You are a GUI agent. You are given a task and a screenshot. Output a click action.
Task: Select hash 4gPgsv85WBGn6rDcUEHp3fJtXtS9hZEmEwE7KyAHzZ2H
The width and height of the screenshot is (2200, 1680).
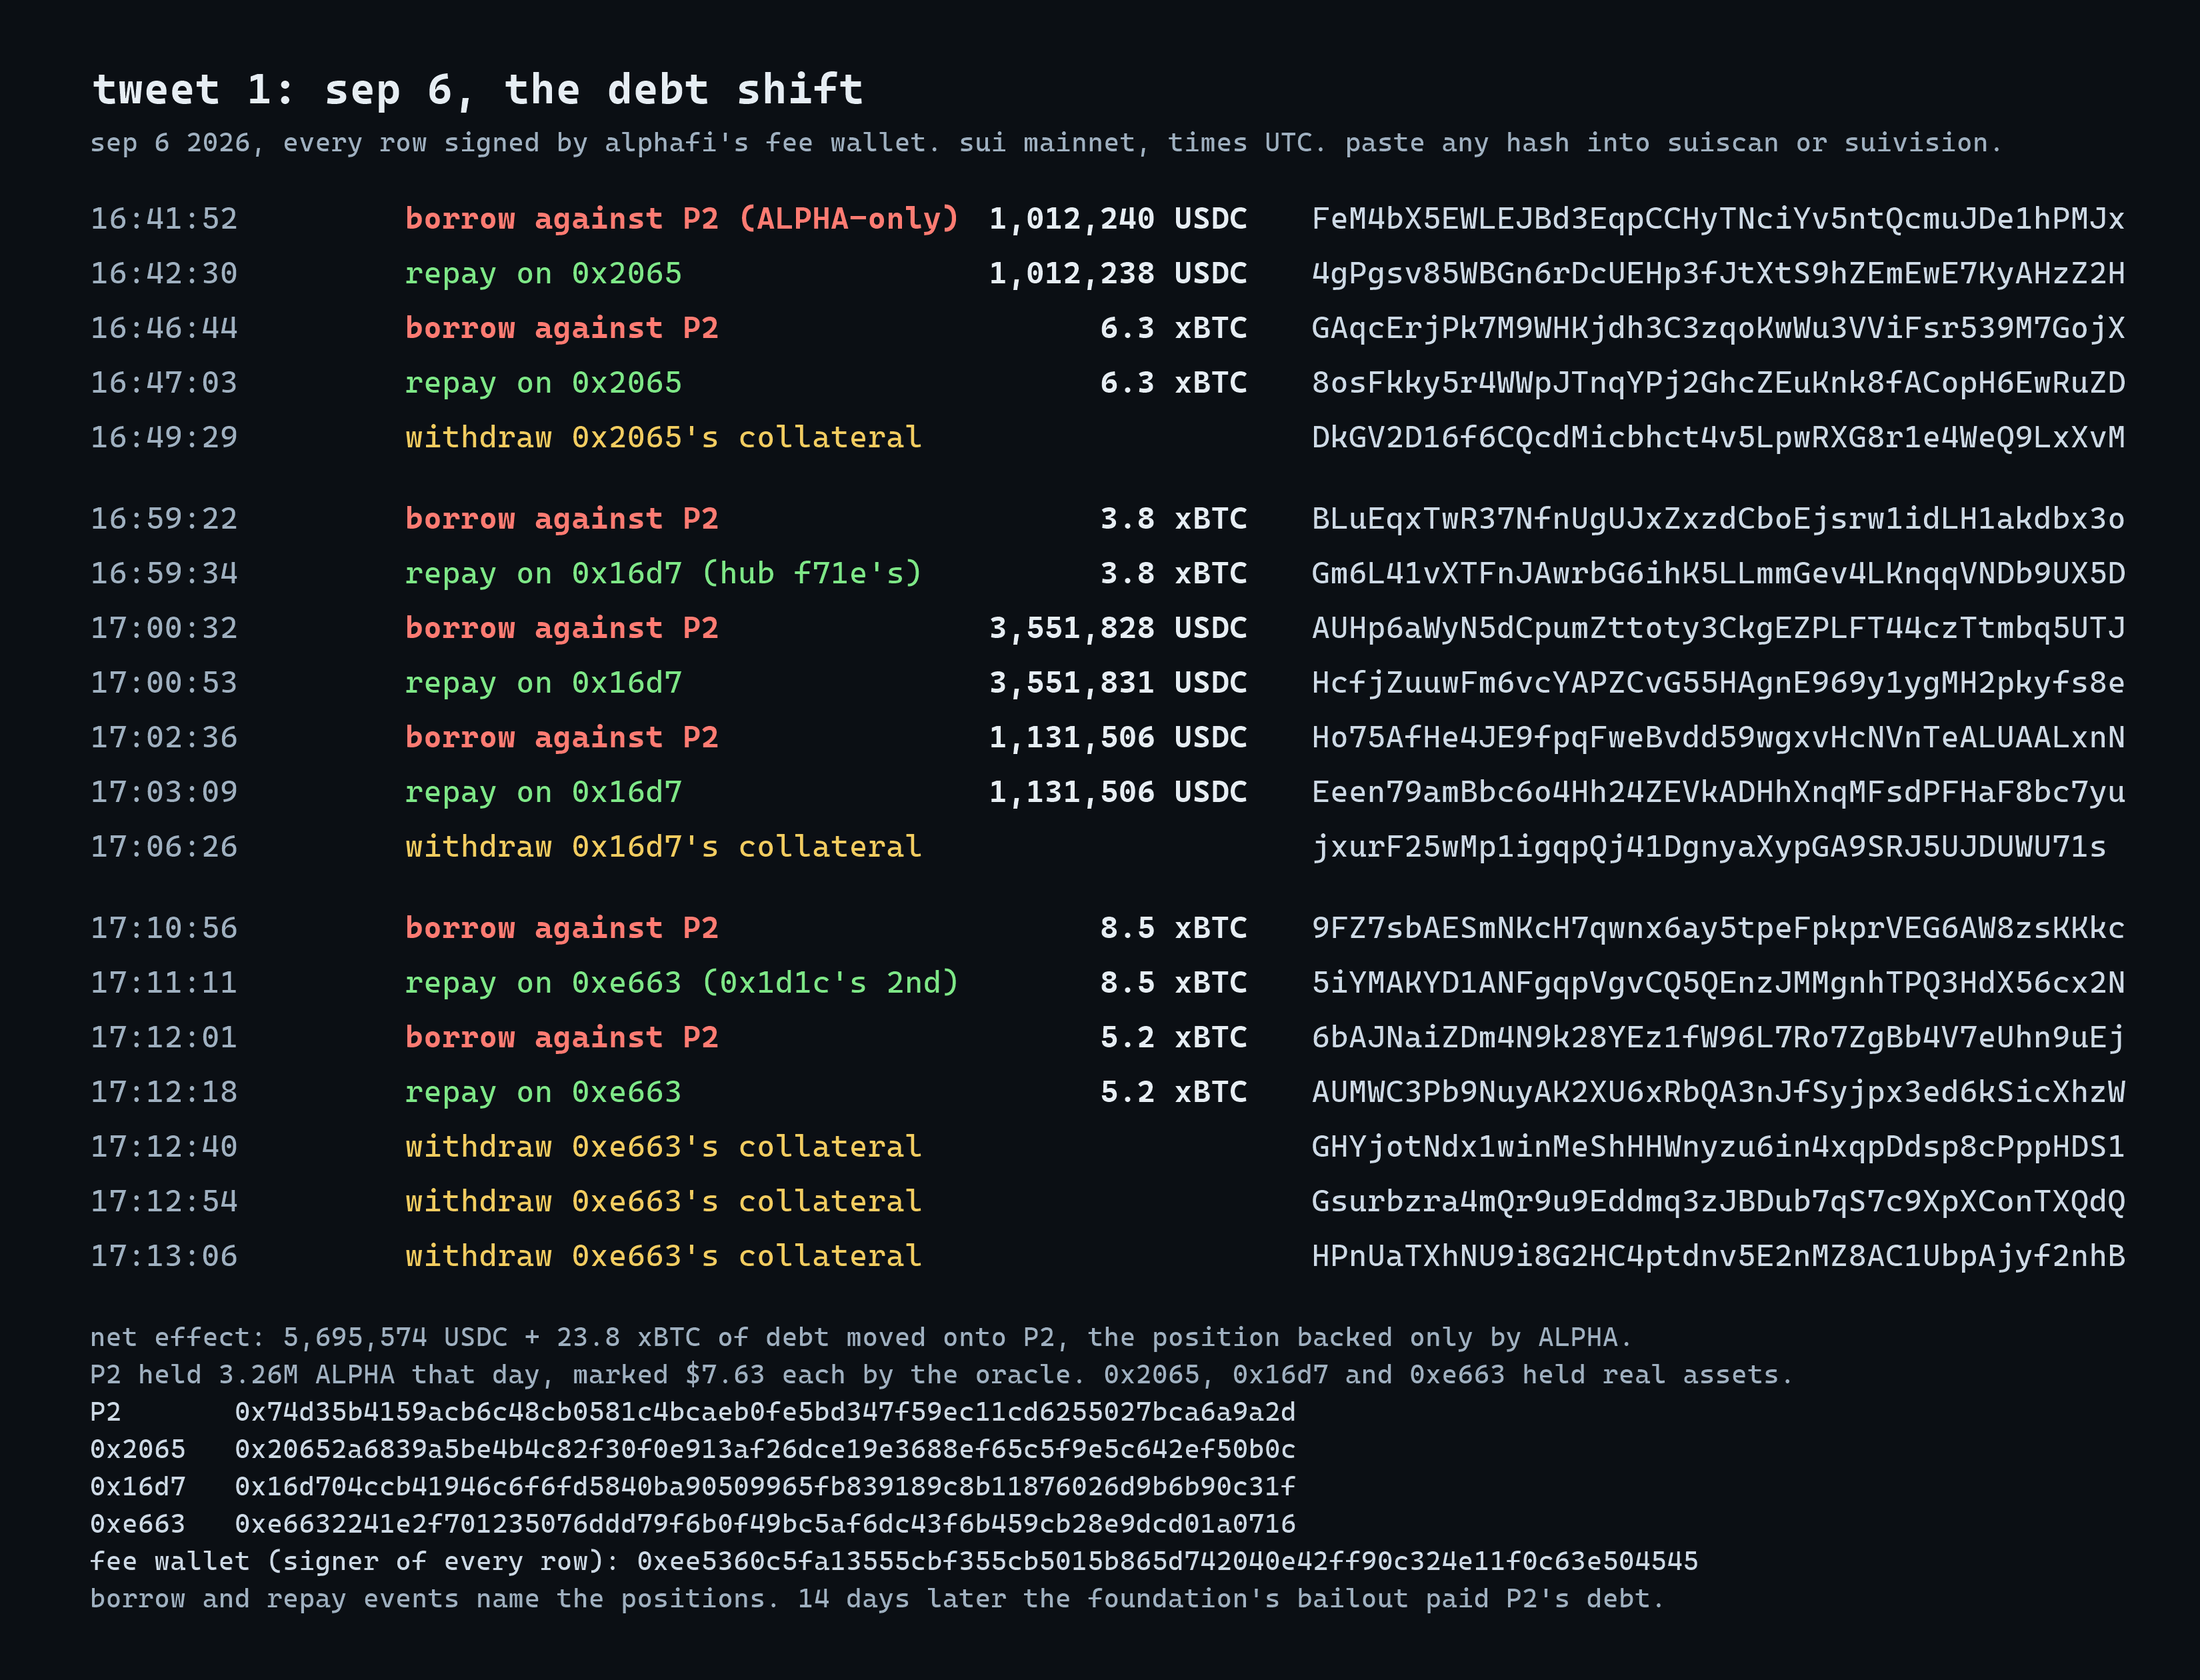point(1718,274)
